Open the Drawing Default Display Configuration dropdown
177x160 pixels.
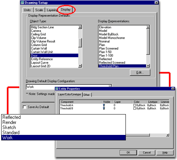coord(110,86)
